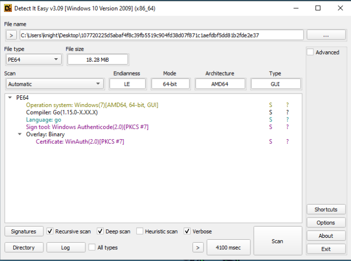351x261 pixels.
Task: Click ? link for Sign tool row
Action: tap(287, 127)
